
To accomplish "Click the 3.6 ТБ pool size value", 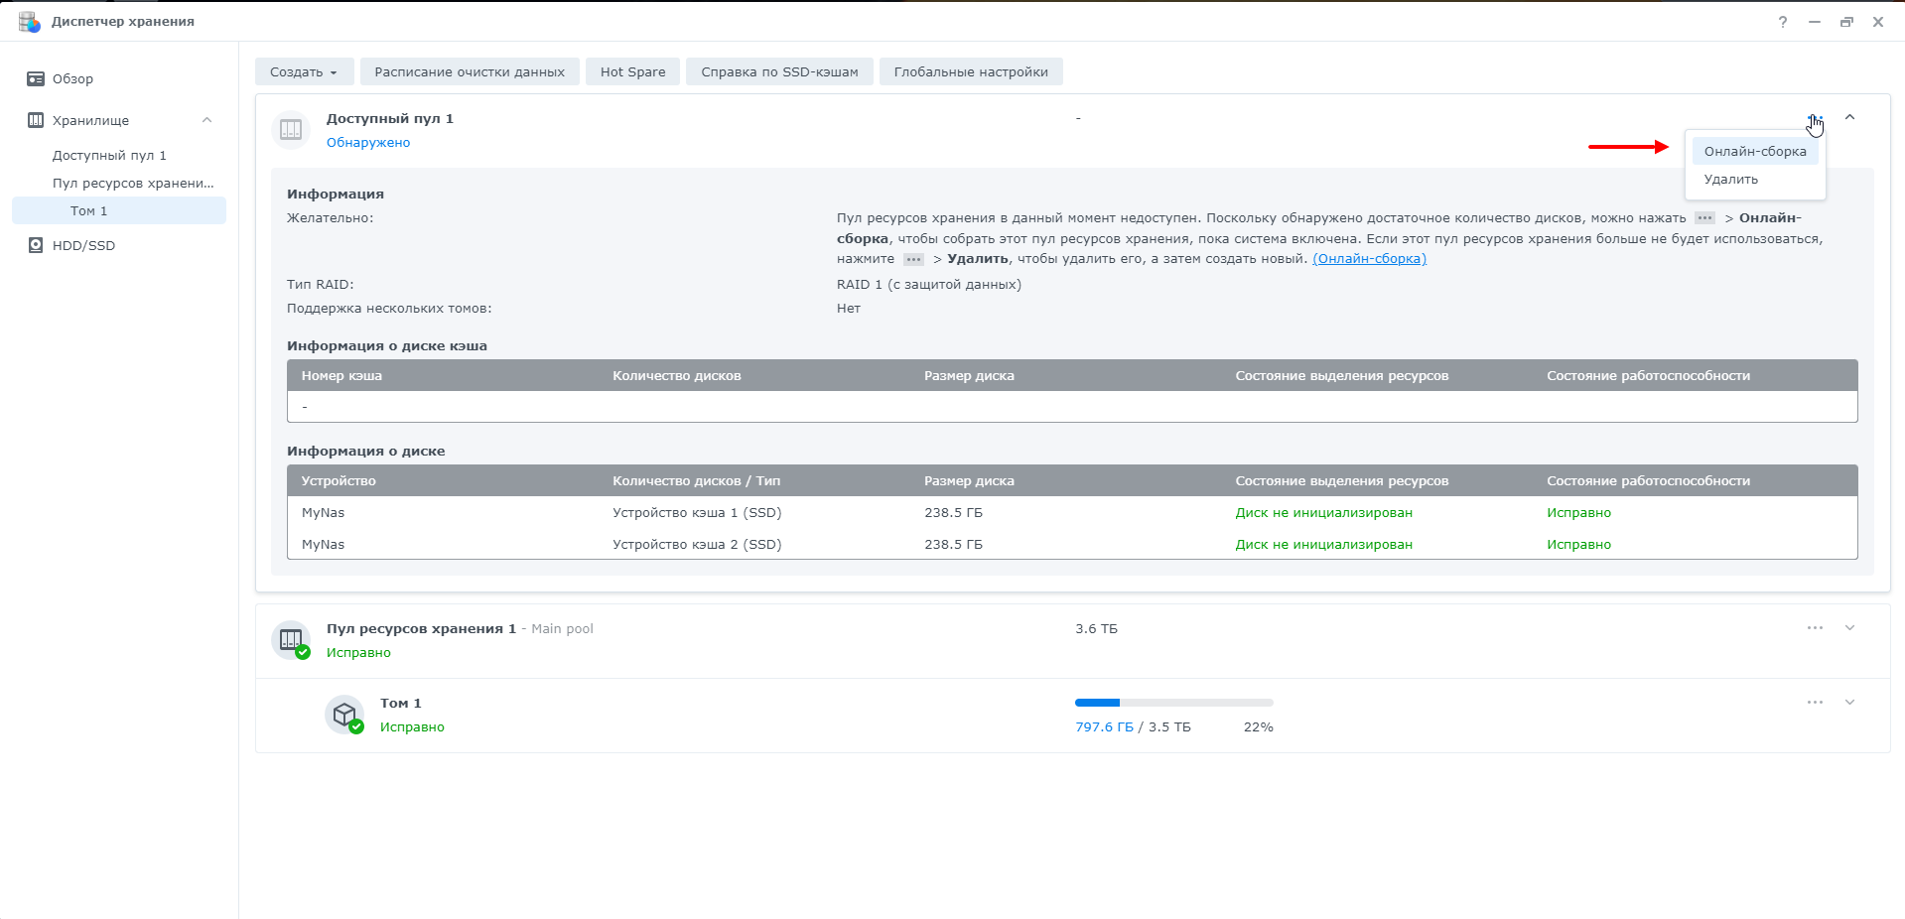I will [x=1096, y=629].
